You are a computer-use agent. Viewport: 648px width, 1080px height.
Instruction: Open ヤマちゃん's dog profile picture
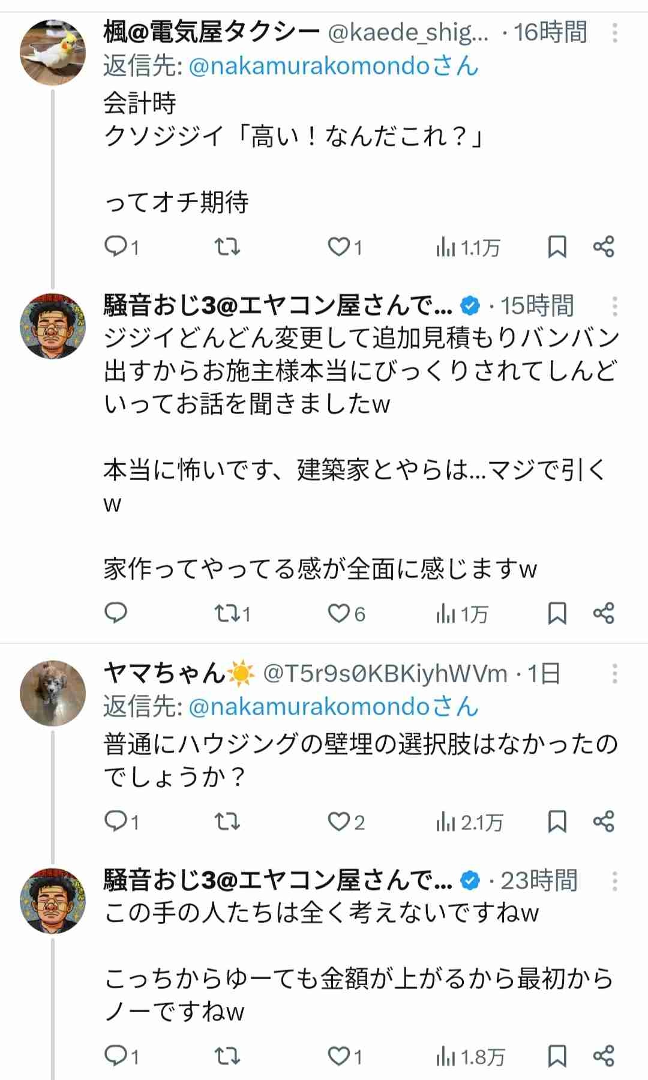click(53, 693)
